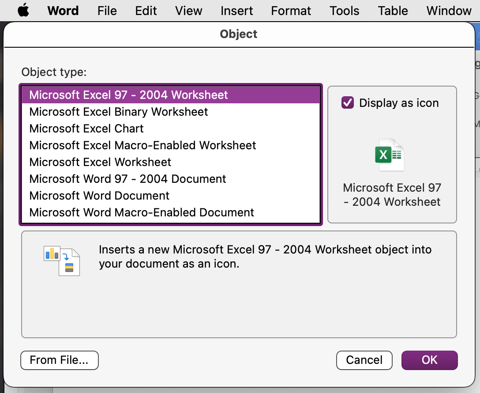Open the Table menu
This screenshot has height=393, width=480.
pos(393,11)
